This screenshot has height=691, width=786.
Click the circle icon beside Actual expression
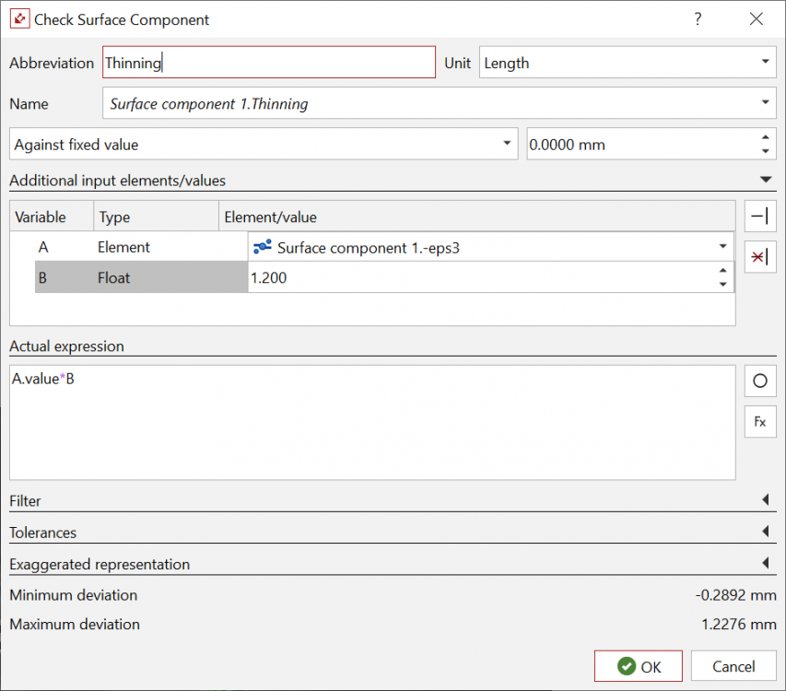pyautogui.click(x=760, y=381)
